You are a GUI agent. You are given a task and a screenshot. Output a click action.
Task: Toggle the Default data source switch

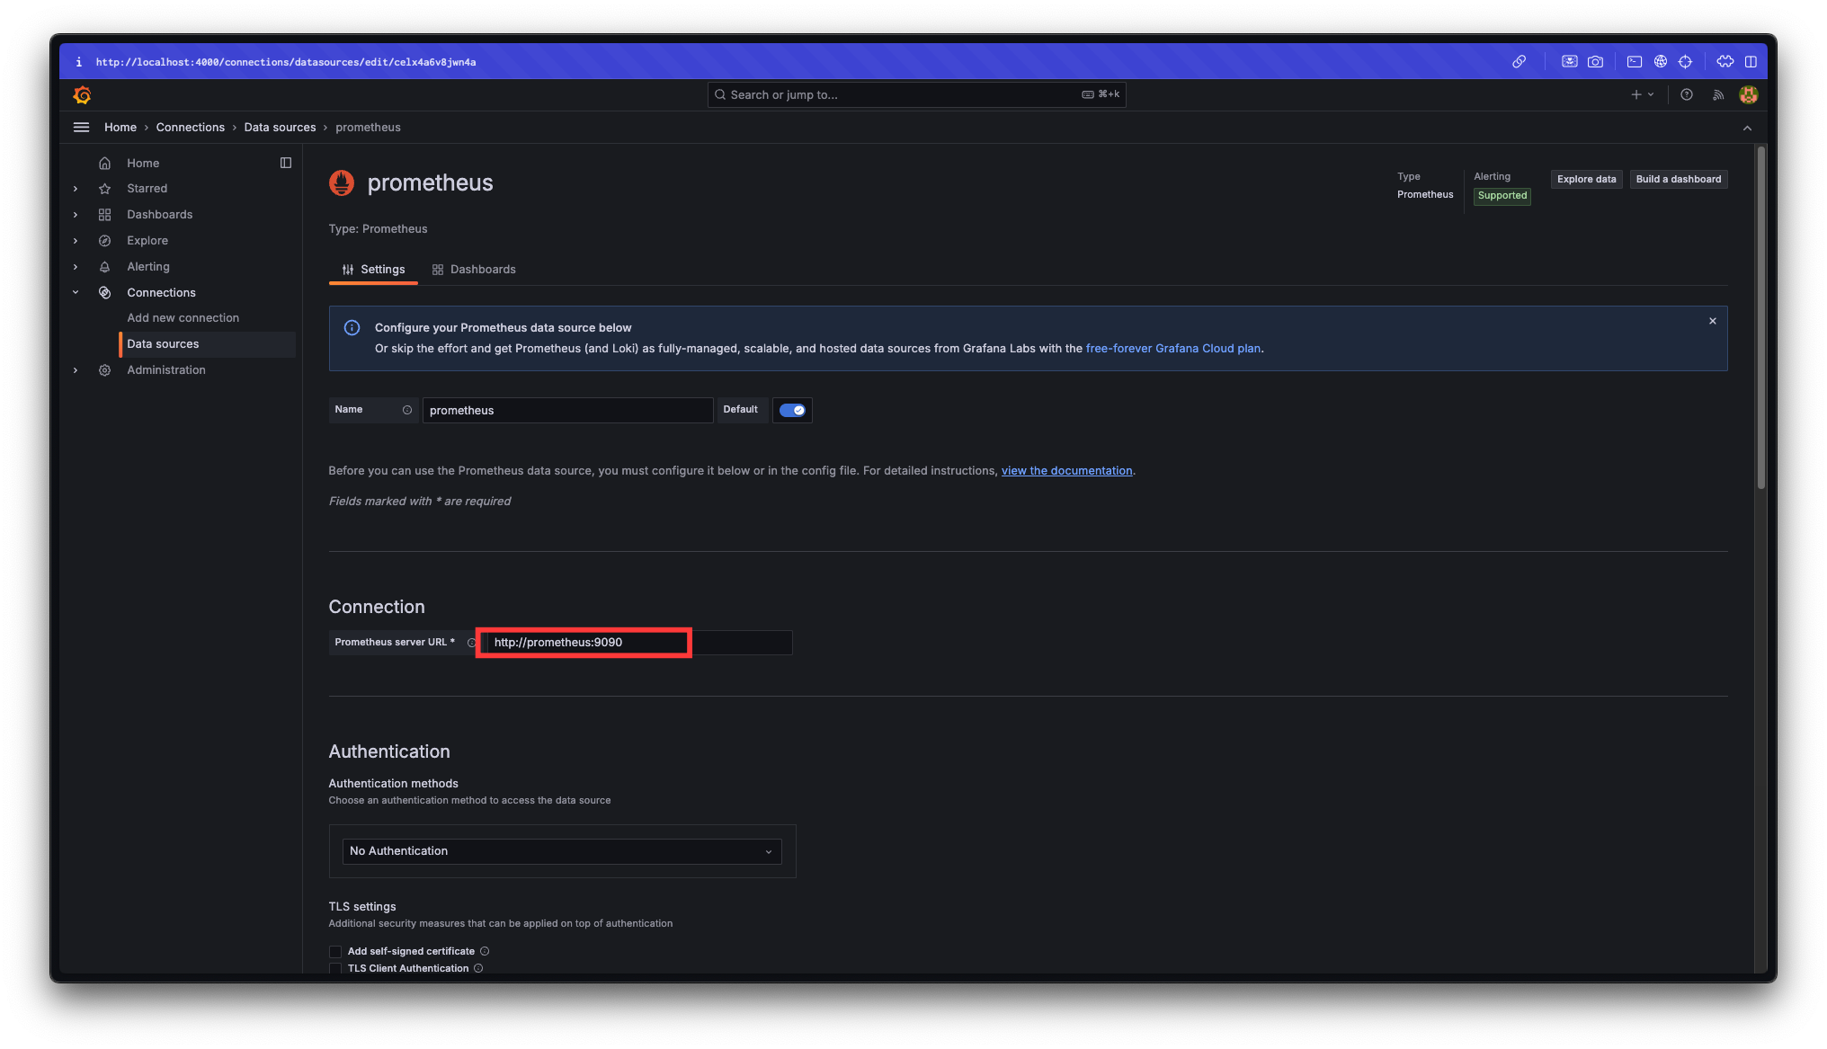pos(792,410)
